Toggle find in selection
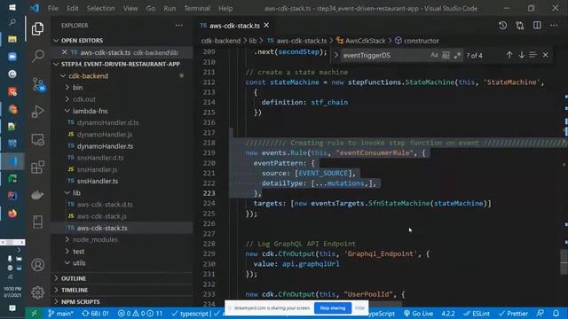 pos(532,55)
